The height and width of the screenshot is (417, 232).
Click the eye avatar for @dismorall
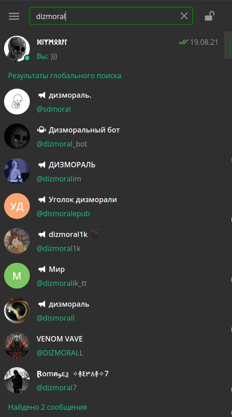(x=17, y=311)
